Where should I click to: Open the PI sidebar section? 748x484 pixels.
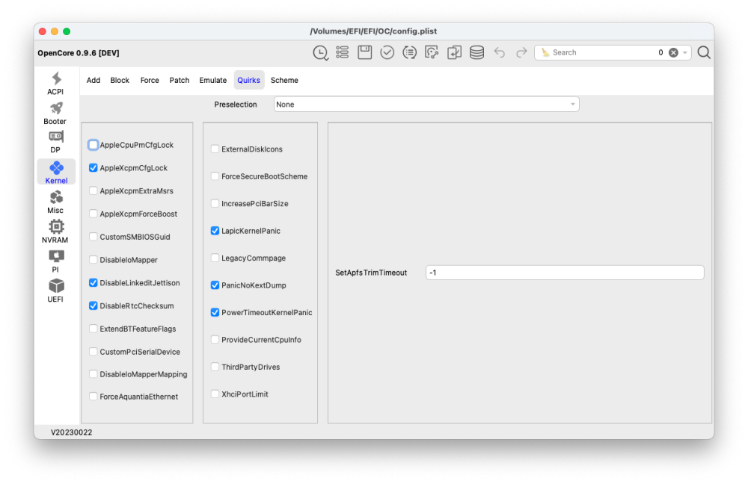click(56, 261)
